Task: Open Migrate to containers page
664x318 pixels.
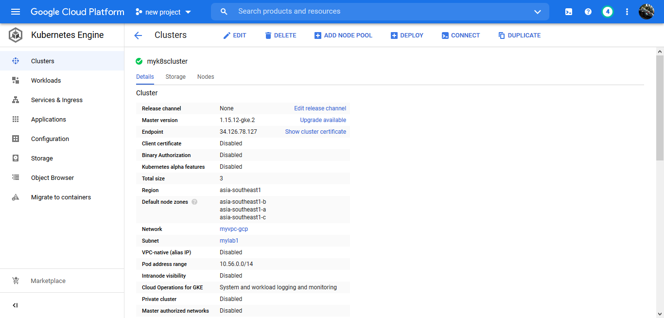Action: (x=61, y=197)
